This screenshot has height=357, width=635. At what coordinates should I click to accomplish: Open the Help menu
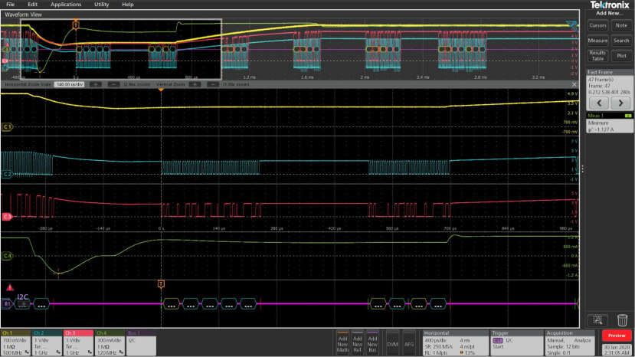(x=128, y=5)
